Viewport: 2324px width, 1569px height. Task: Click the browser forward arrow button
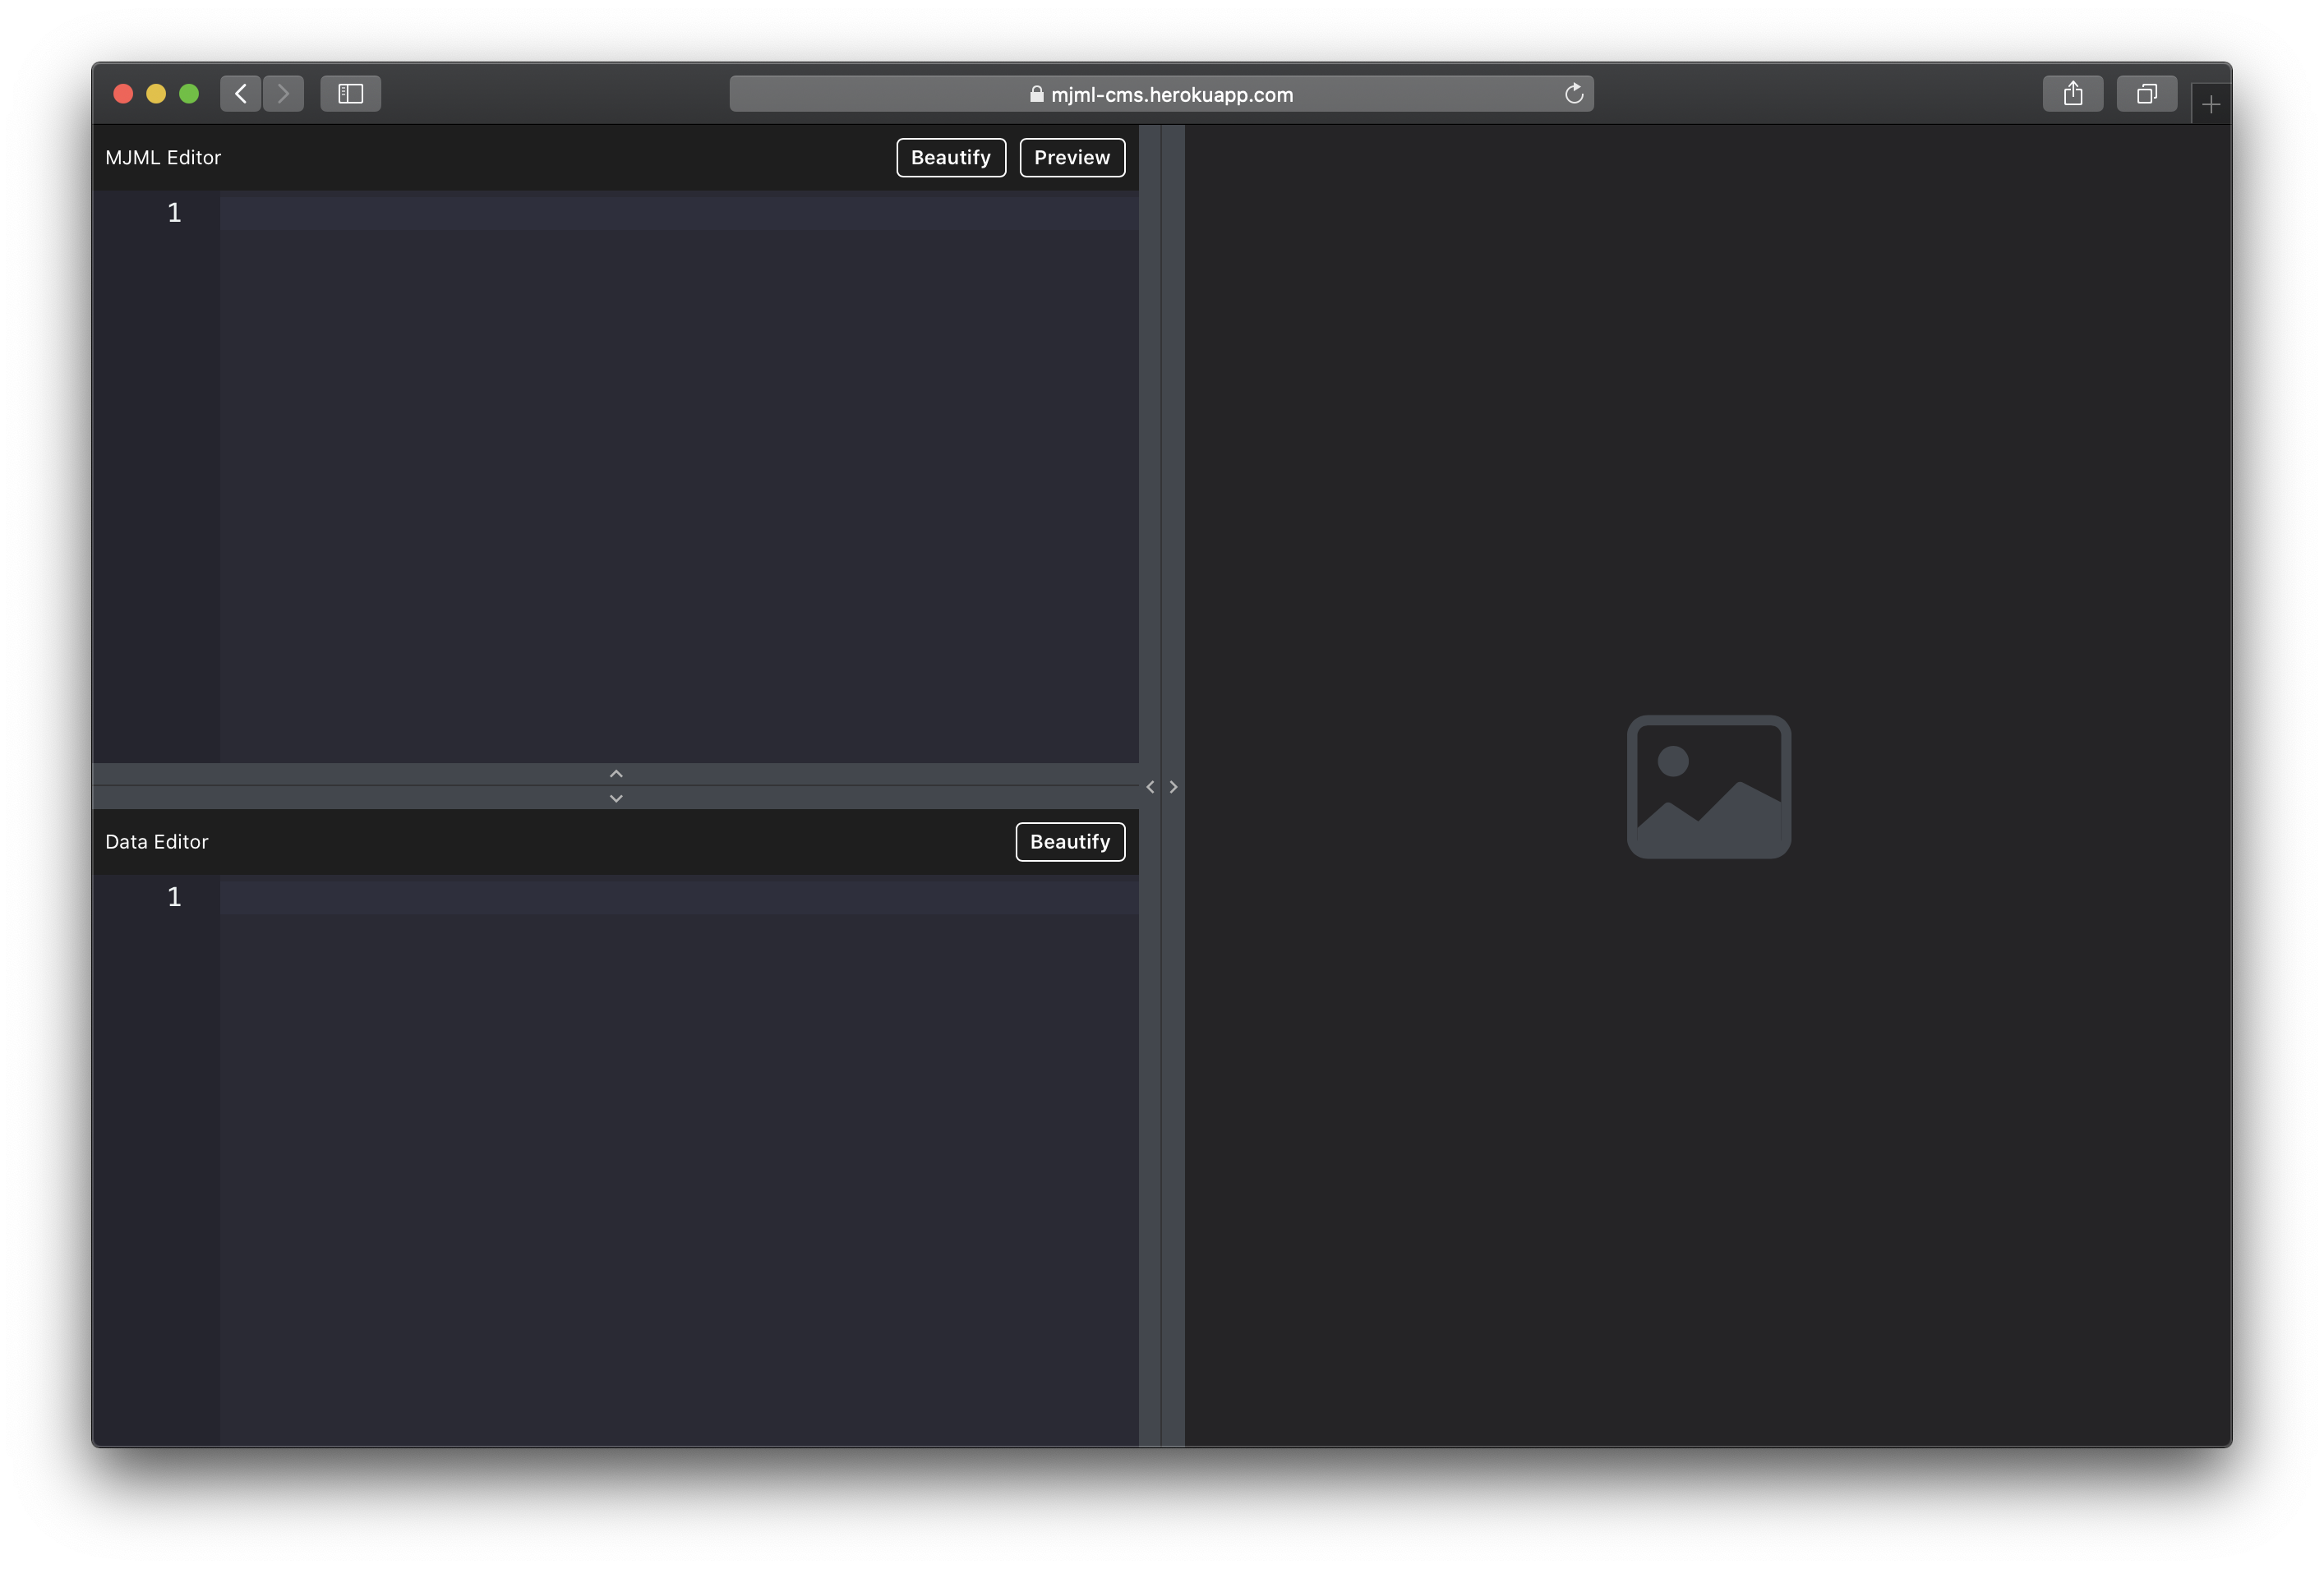pyautogui.click(x=284, y=94)
